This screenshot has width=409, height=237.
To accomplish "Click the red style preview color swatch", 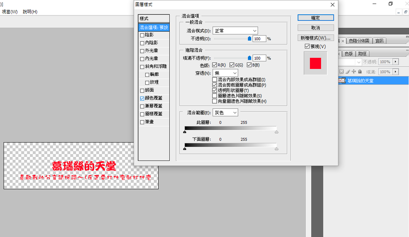I will click(x=315, y=63).
